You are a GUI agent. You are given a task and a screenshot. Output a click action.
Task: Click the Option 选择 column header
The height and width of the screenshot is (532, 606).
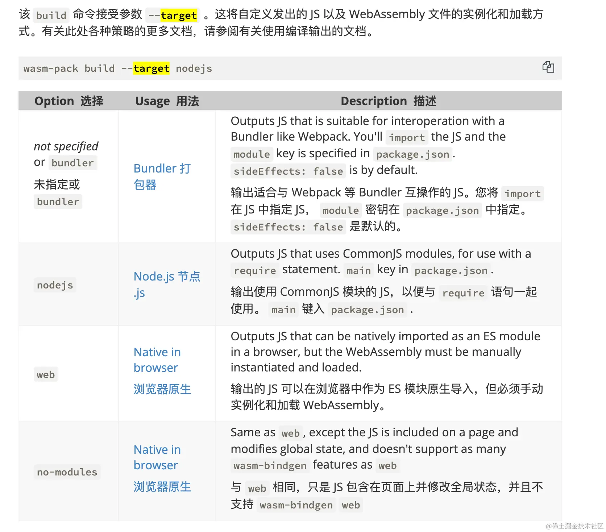[x=69, y=101]
